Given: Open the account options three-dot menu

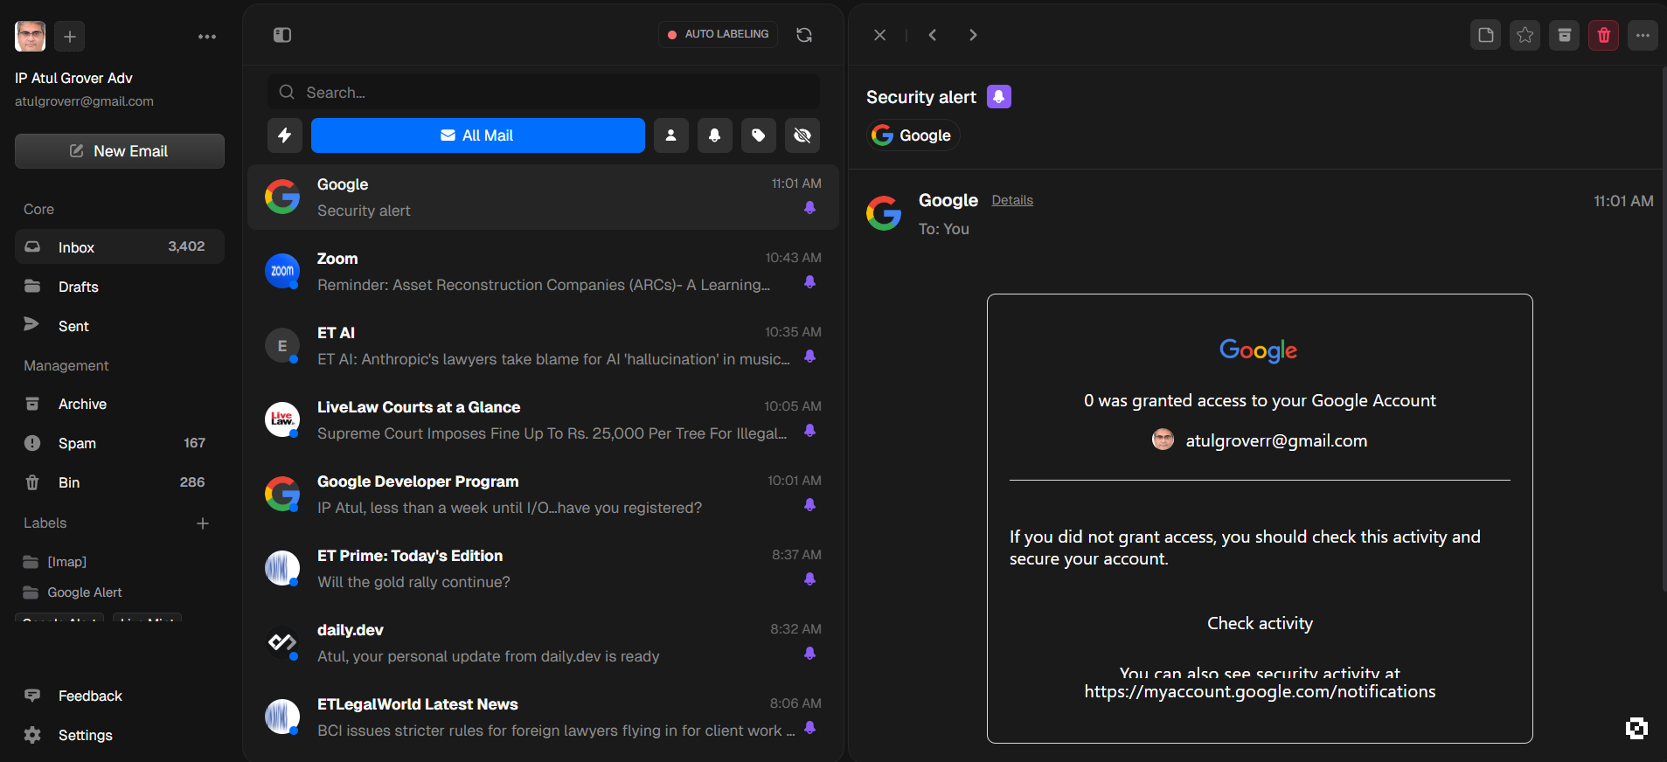Looking at the screenshot, I should [x=207, y=37].
